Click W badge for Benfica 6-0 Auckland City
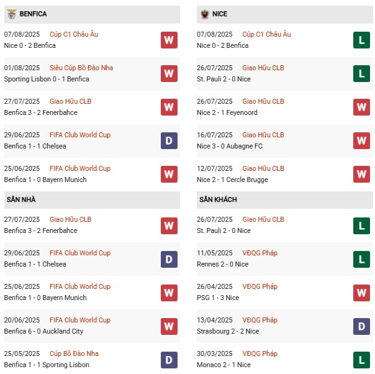The image size is (375, 374). coord(169,326)
